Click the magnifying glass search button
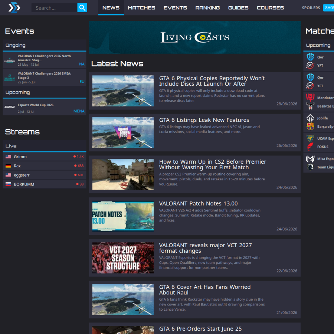Image resolution: width=334 pixels, height=334 pixels. (x=82, y=8)
